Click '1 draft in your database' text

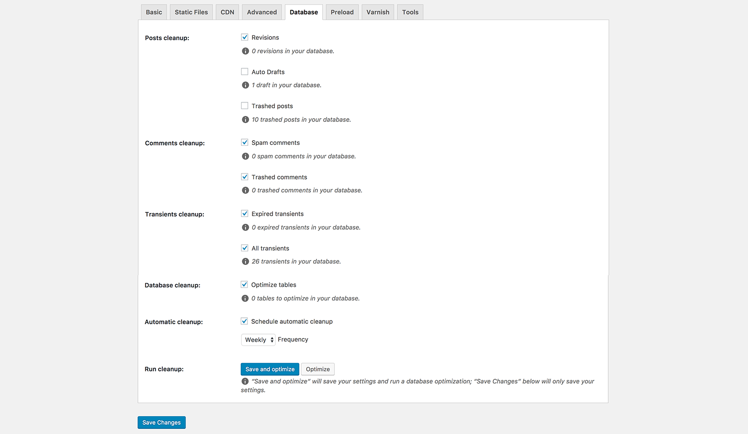[x=287, y=85]
